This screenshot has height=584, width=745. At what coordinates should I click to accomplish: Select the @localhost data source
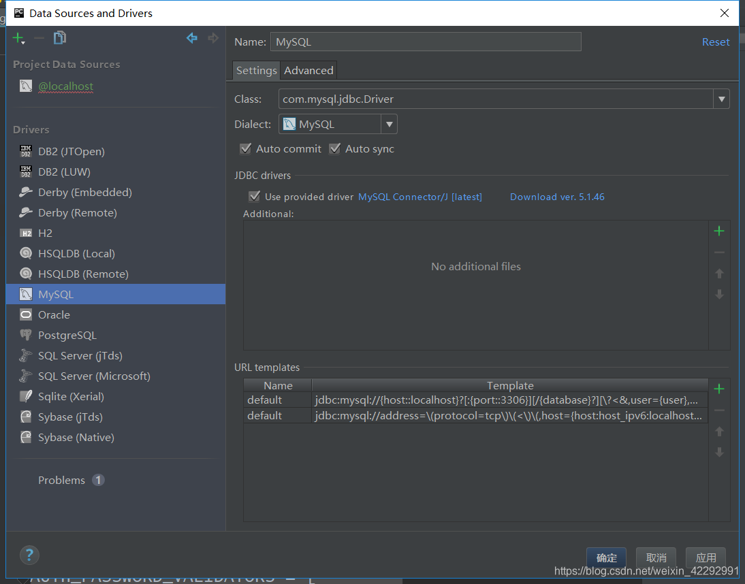coord(65,86)
